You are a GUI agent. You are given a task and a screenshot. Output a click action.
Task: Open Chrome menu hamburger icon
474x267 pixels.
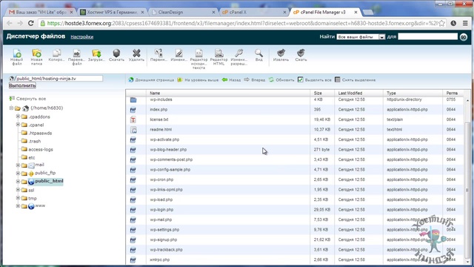click(465, 23)
